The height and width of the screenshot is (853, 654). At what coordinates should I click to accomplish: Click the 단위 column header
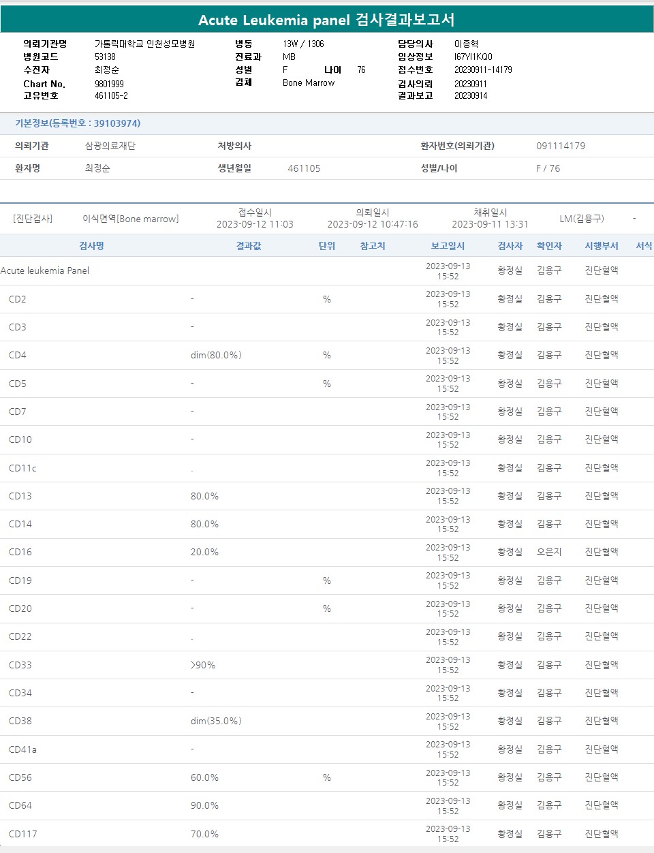click(327, 246)
